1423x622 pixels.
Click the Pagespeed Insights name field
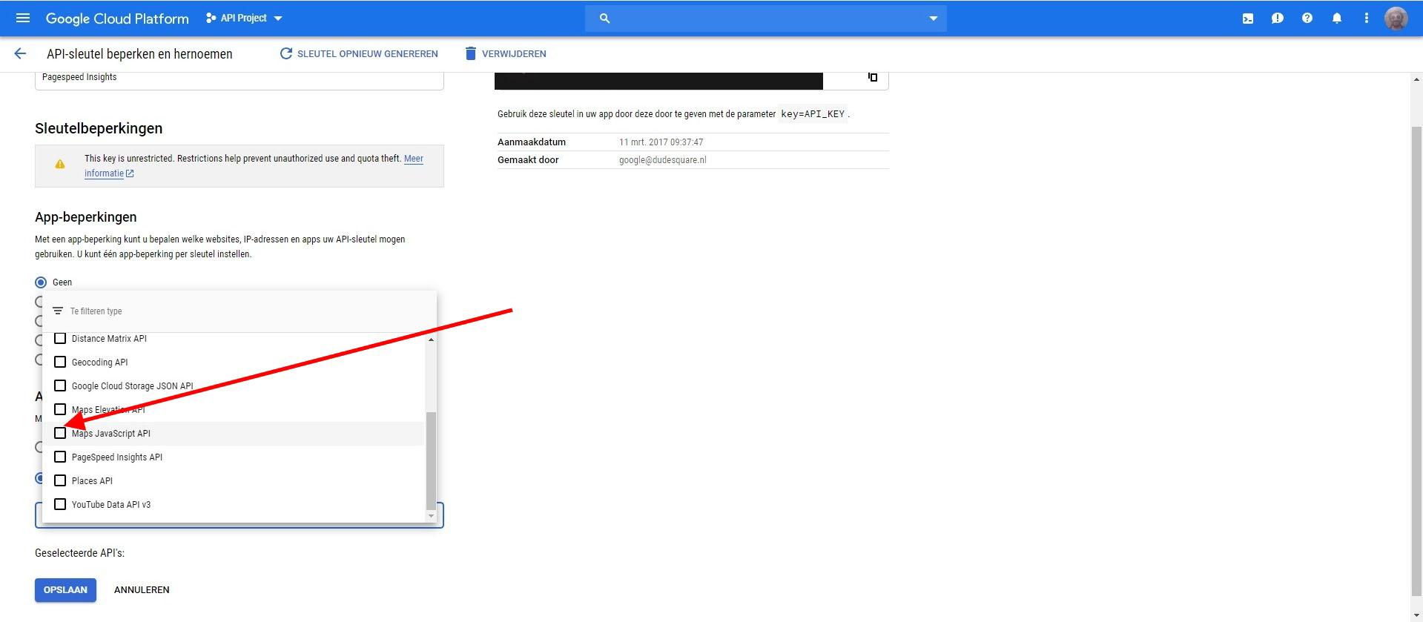tap(239, 80)
